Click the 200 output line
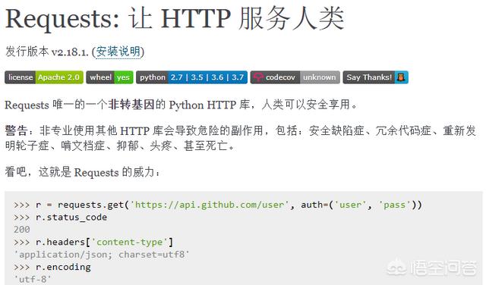Screen dimensions: 486x285 point(22,230)
